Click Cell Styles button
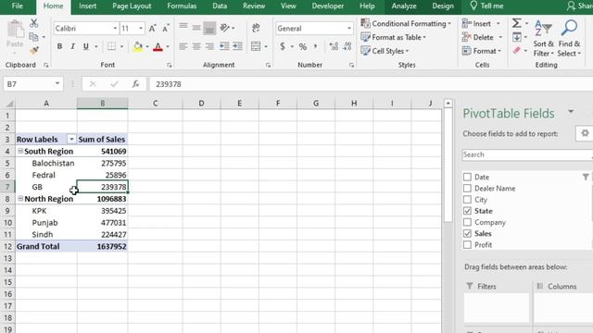This screenshot has width=593, height=333. click(385, 51)
